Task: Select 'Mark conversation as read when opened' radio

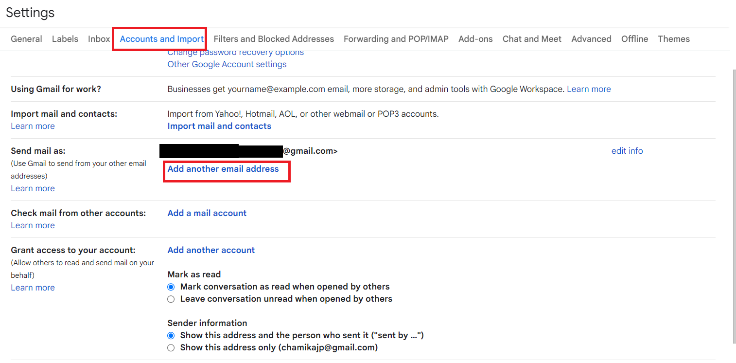Action: pos(171,287)
